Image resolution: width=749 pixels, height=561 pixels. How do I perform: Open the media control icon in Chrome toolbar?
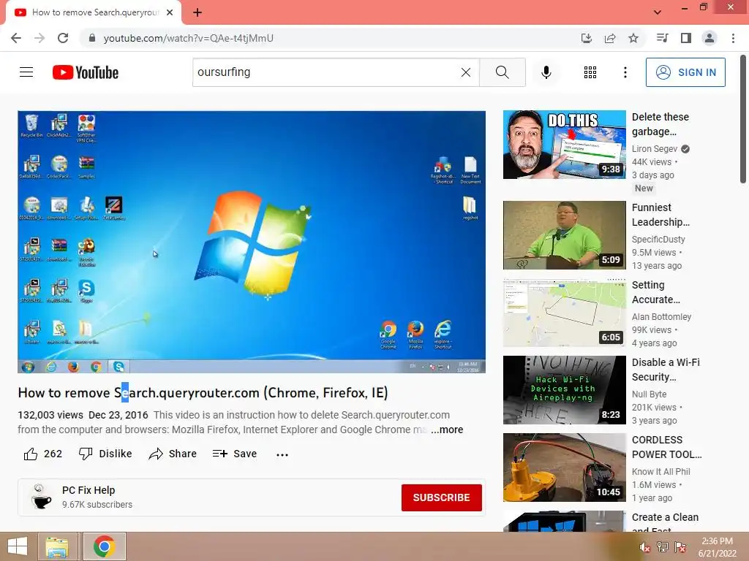pos(663,38)
